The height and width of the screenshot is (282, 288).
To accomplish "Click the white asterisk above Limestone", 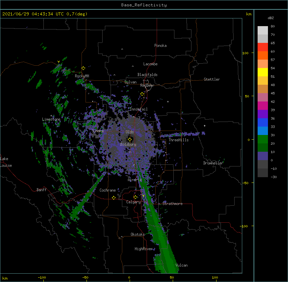I will point(51,116).
